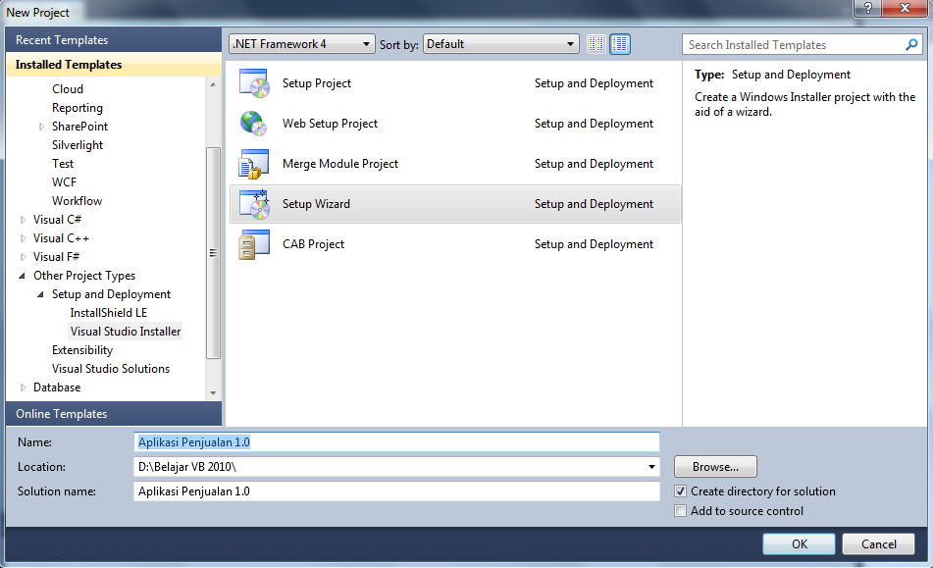This screenshot has width=933, height=568.
Task: Open the Recent Templates section
Action: (114, 40)
